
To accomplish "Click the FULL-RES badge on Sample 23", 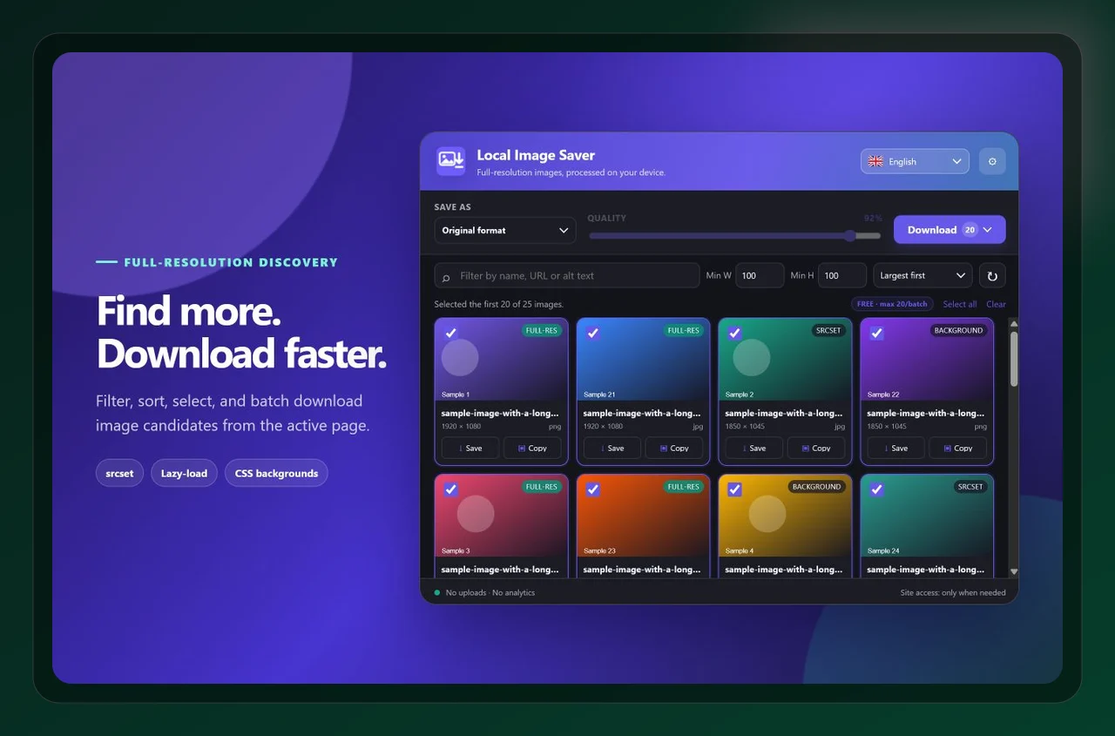I will coord(683,487).
